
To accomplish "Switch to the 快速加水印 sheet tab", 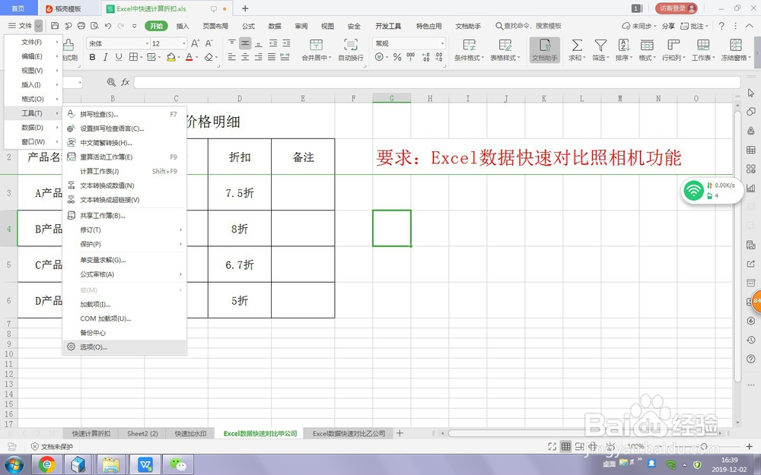I will (191, 432).
